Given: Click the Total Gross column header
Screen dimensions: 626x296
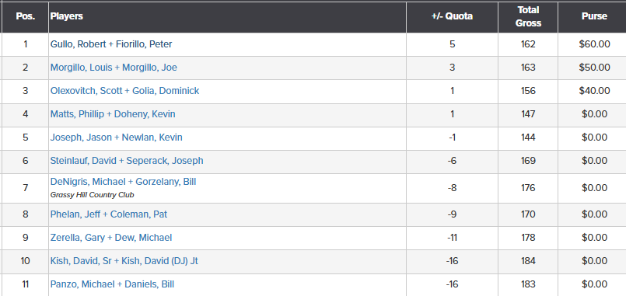Looking at the screenshot, I should [528, 16].
